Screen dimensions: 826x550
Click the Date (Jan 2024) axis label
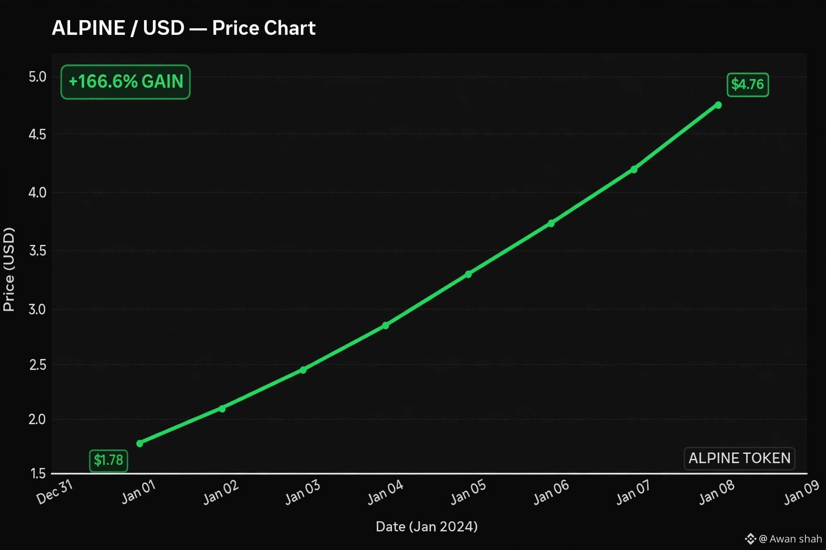click(x=427, y=527)
